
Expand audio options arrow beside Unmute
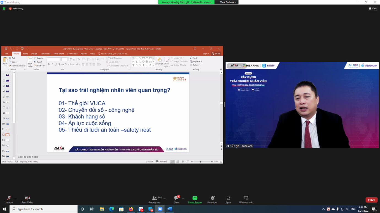pos(15,198)
